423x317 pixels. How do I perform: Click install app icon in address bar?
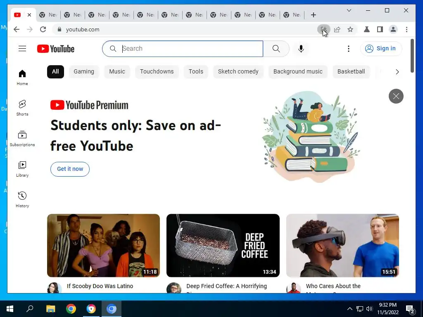(323, 29)
